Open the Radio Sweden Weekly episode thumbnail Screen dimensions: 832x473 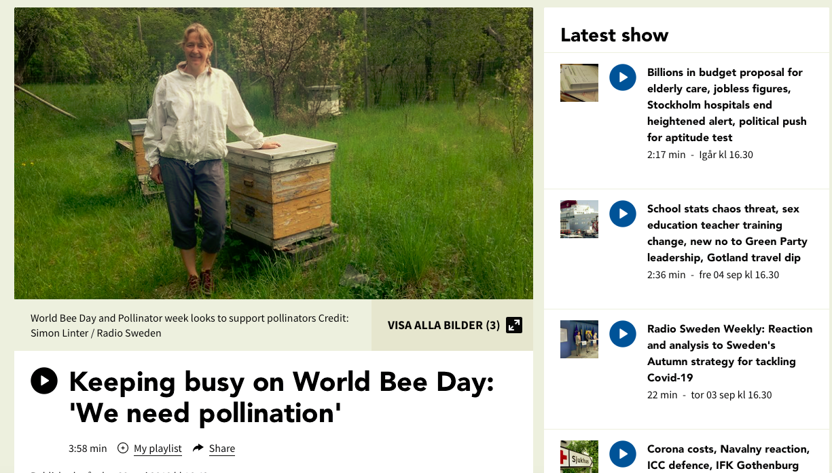579,339
